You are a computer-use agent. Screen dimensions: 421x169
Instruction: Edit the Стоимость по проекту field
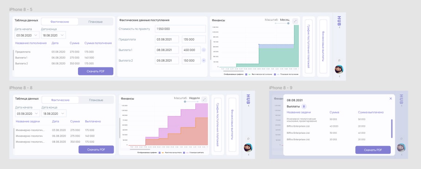[180, 29]
